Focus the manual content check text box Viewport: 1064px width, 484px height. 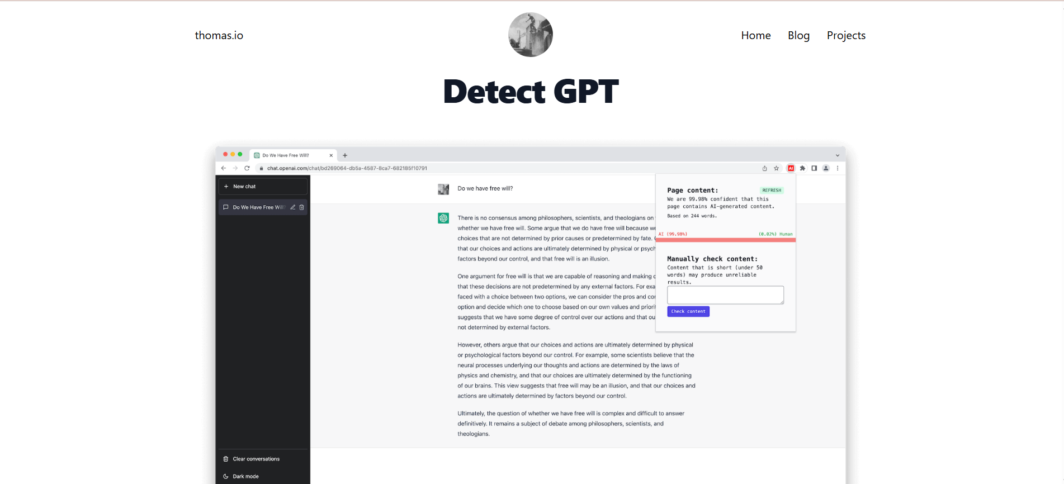click(725, 295)
